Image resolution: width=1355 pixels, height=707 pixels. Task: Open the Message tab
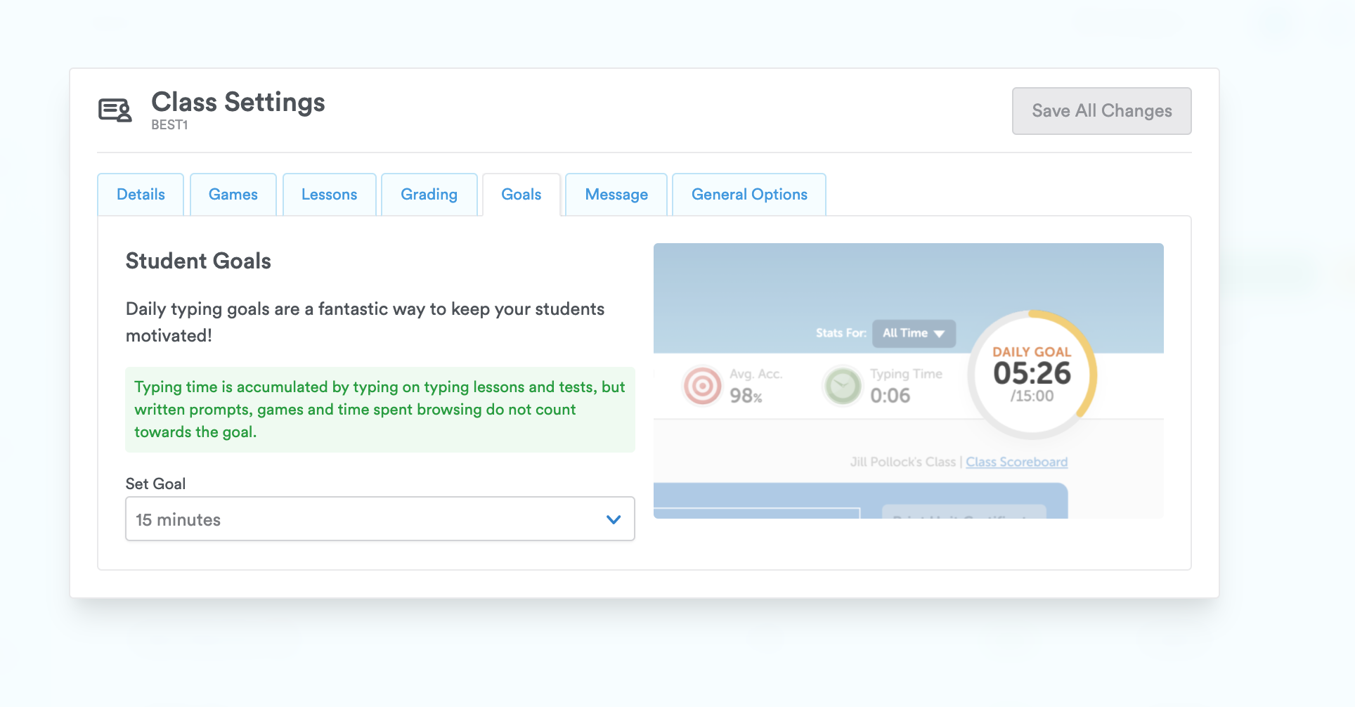coord(616,194)
